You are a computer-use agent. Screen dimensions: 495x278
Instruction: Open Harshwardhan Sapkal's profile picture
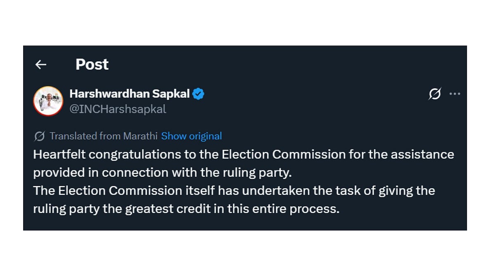click(48, 101)
